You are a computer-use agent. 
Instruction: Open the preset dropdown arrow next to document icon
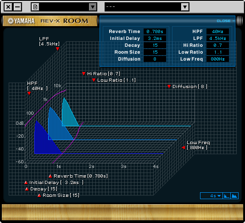93,7
